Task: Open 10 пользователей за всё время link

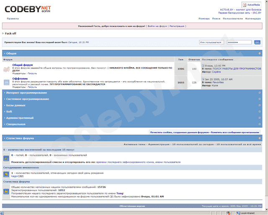Action: tap(239, 144)
